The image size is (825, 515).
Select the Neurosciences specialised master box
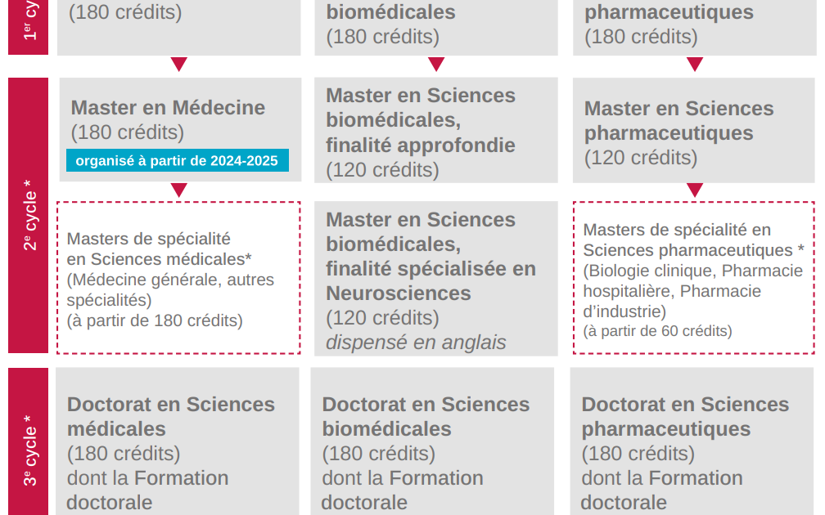(x=435, y=279)
